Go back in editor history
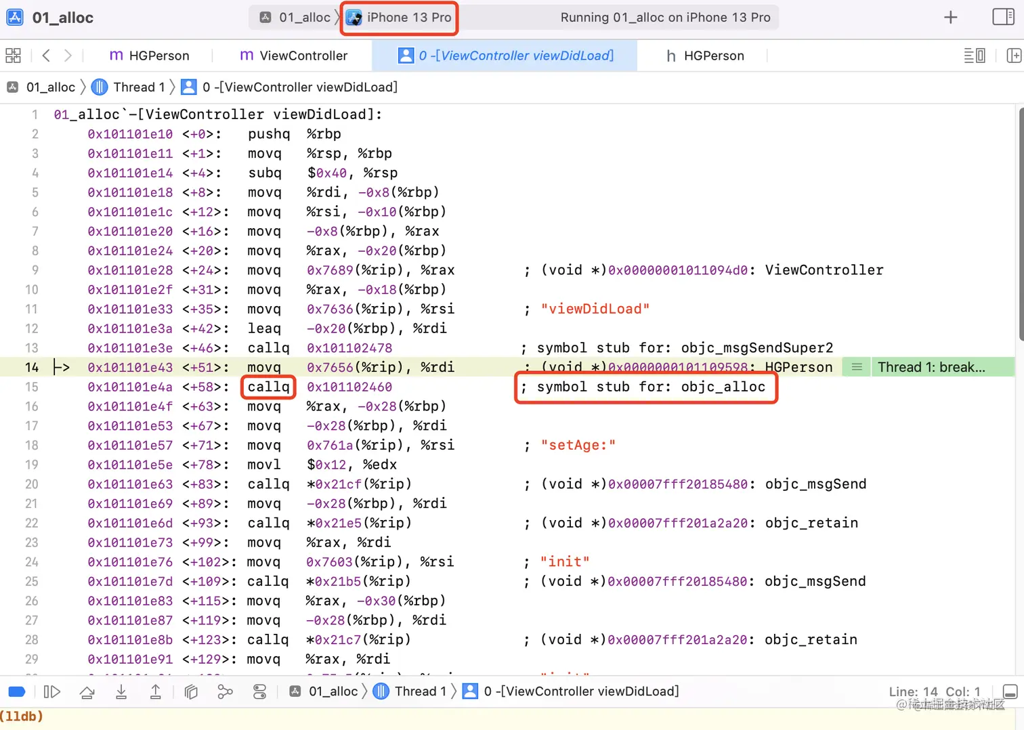This screenshot has width=1024, height=730. 46,56
